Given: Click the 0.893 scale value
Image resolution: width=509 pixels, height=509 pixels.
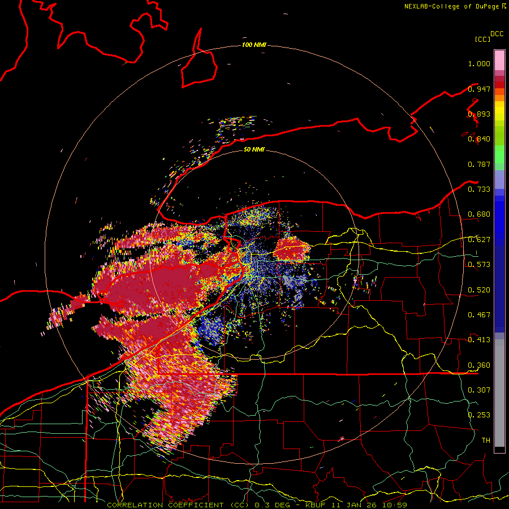Looking at the screenshot, I should tap(479, 114).
